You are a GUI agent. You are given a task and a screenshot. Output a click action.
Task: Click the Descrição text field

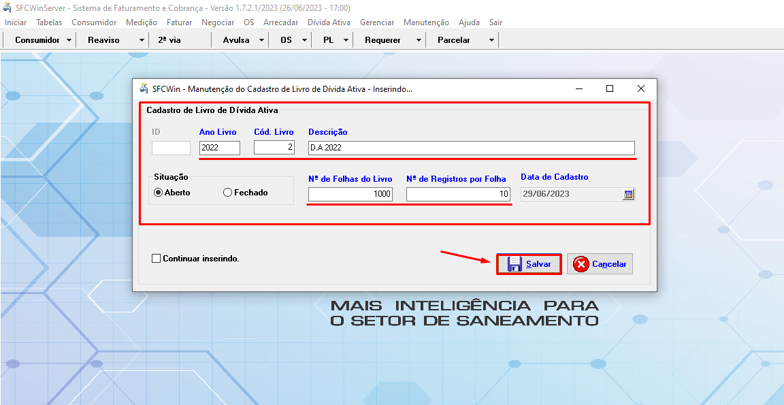coord(471,148)
